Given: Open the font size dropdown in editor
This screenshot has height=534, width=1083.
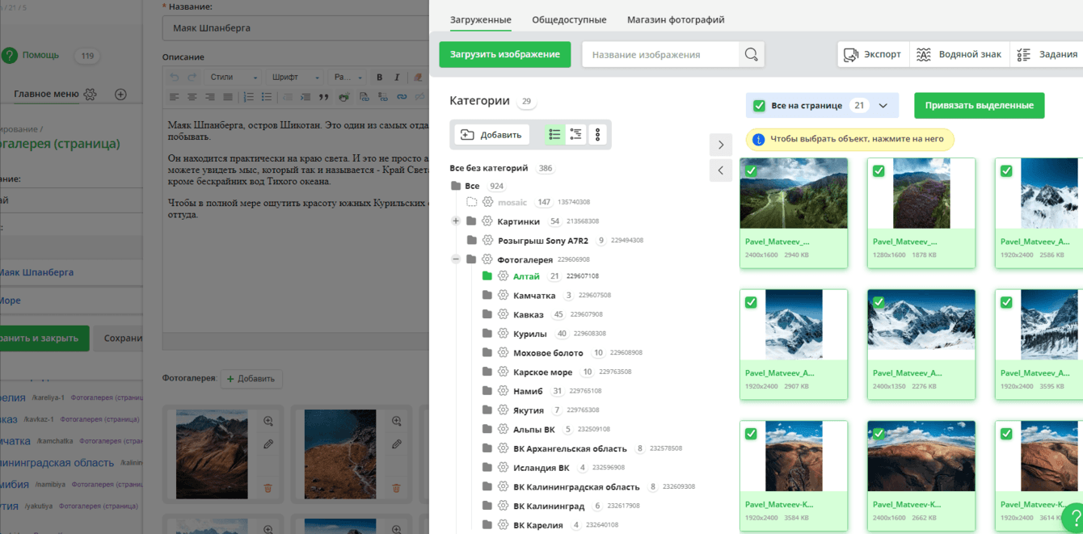Looking at the screenshot, I should (x=348, y=78).
